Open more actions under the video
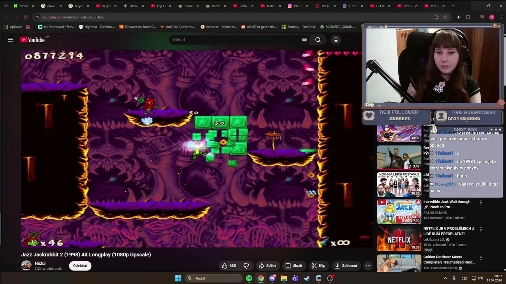Viewport: 506px width, 284px height. click(368, 265)
